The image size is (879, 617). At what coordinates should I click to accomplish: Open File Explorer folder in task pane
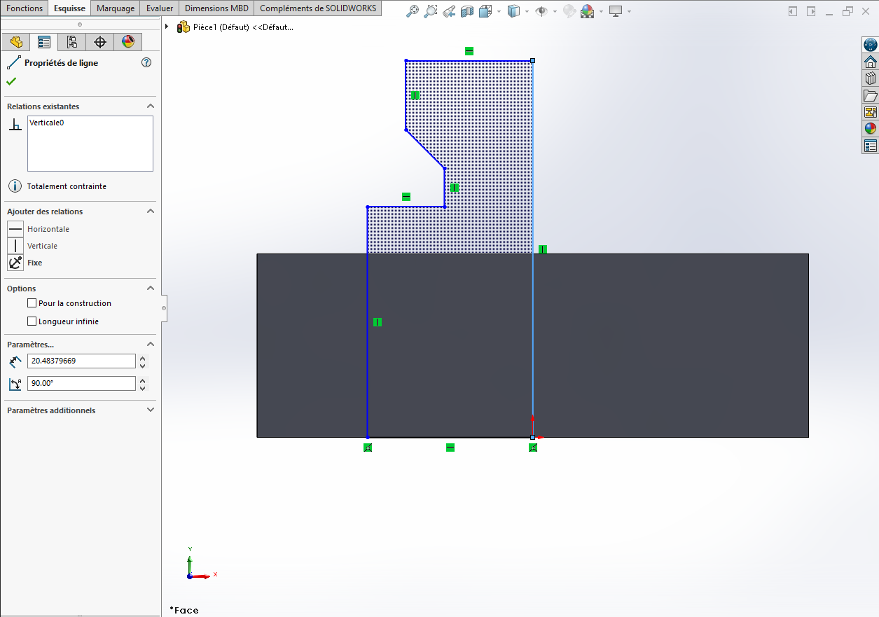point(871,95)
